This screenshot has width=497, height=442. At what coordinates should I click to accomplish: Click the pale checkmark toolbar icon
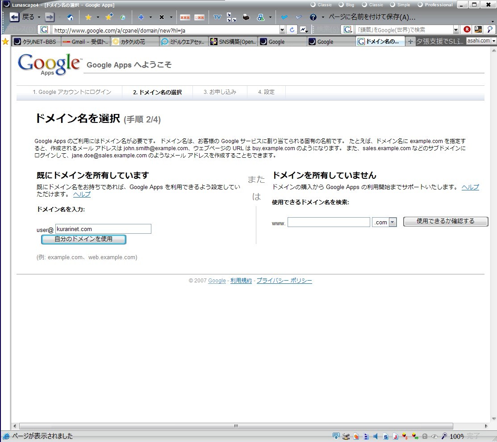[x=299, y=17]
